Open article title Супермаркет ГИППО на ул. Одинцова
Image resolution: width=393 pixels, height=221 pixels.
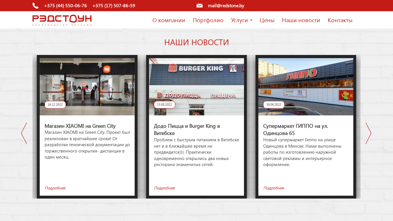[x=296, y=129]
